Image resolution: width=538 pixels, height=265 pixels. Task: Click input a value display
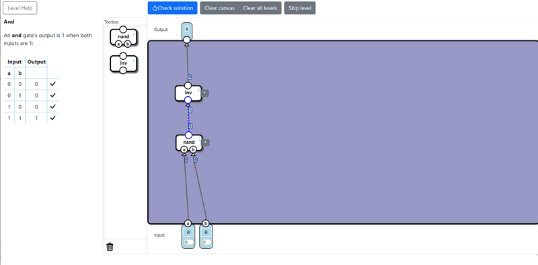tap(188, 233)
